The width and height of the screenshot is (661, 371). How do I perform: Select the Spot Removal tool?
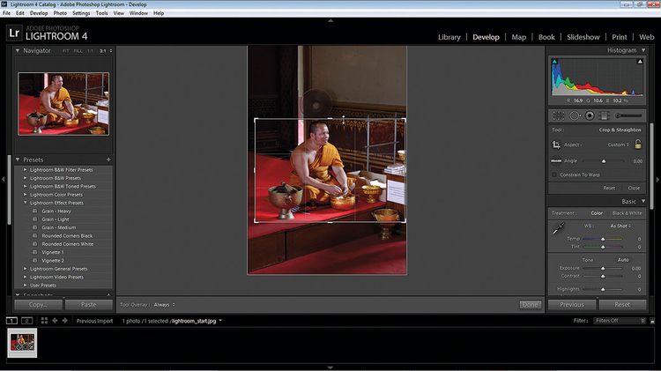point(575,115)
